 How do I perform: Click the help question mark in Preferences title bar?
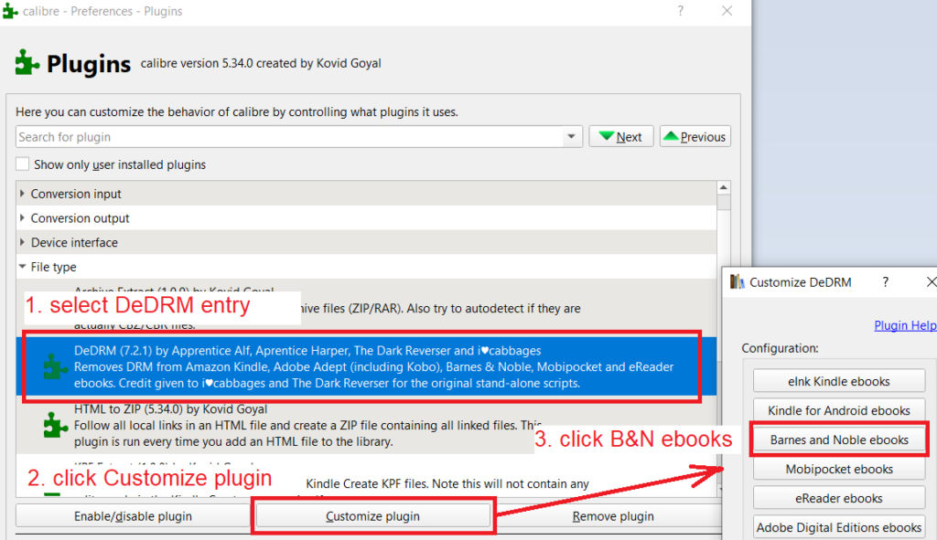pyautogui.click(x=680, y=11)
